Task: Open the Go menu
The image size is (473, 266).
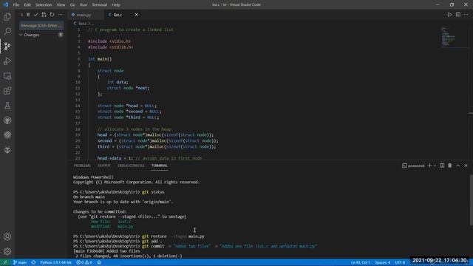Action: click(72, 5)
